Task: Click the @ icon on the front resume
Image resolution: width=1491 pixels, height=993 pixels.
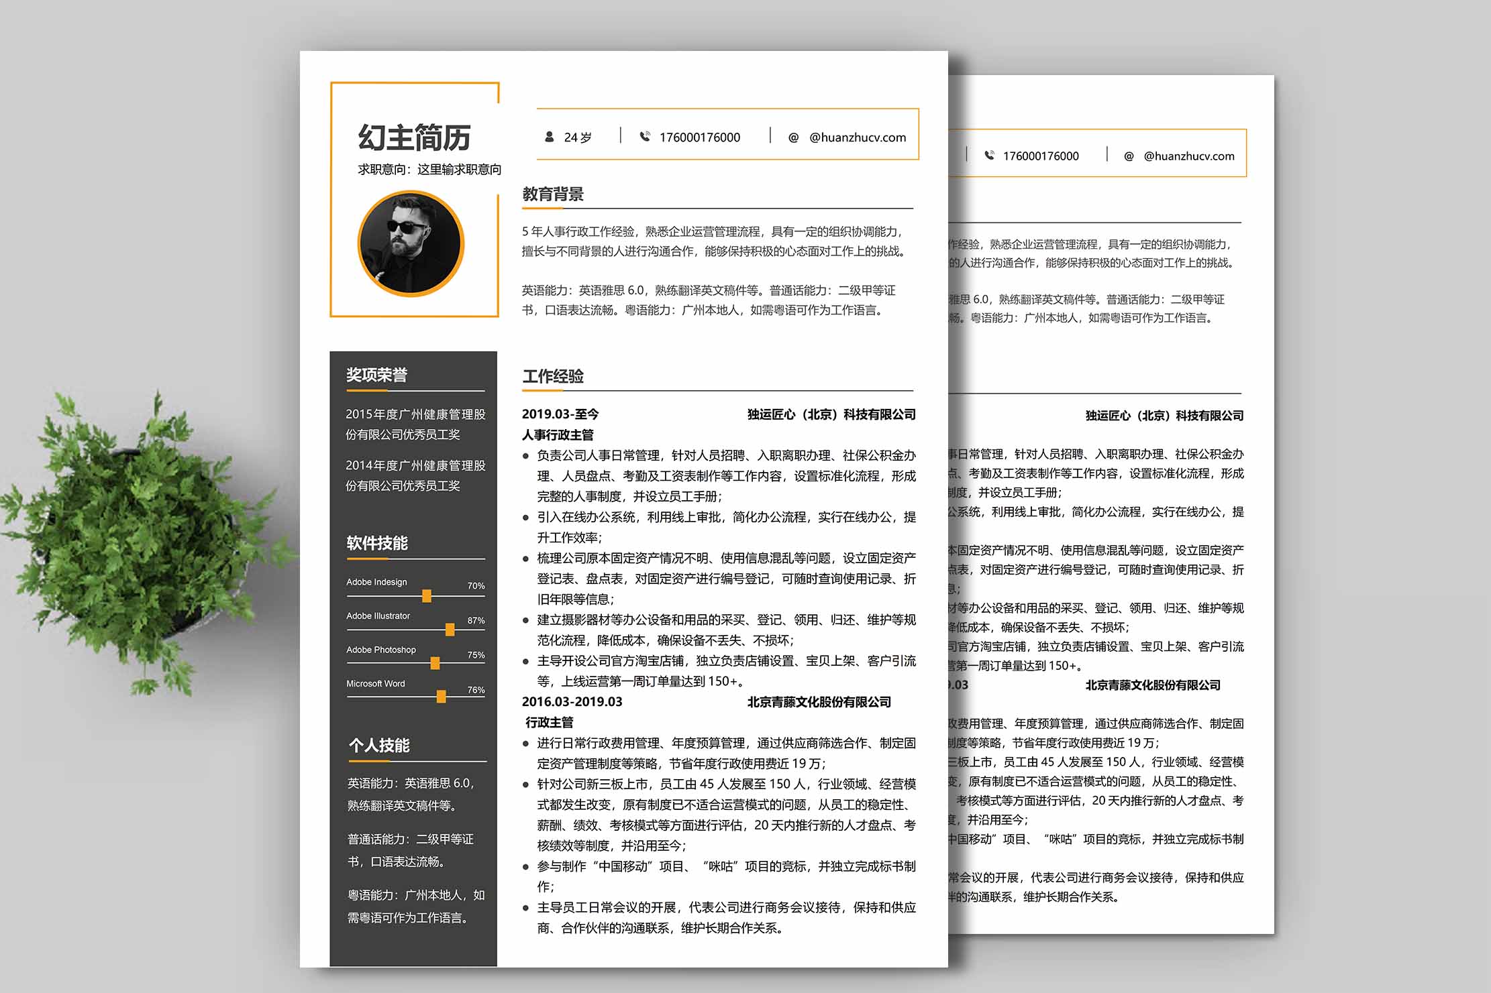Action: (793, 137)
